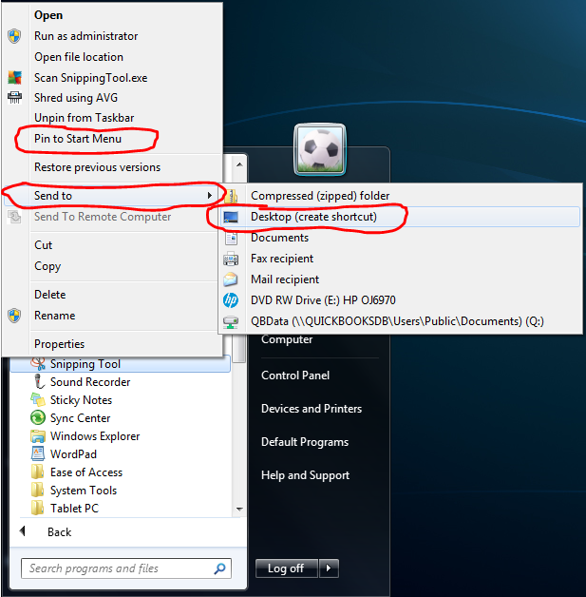
Task: Choose Fax recipient
Action: pyautogui.click(x=282, y=259)
